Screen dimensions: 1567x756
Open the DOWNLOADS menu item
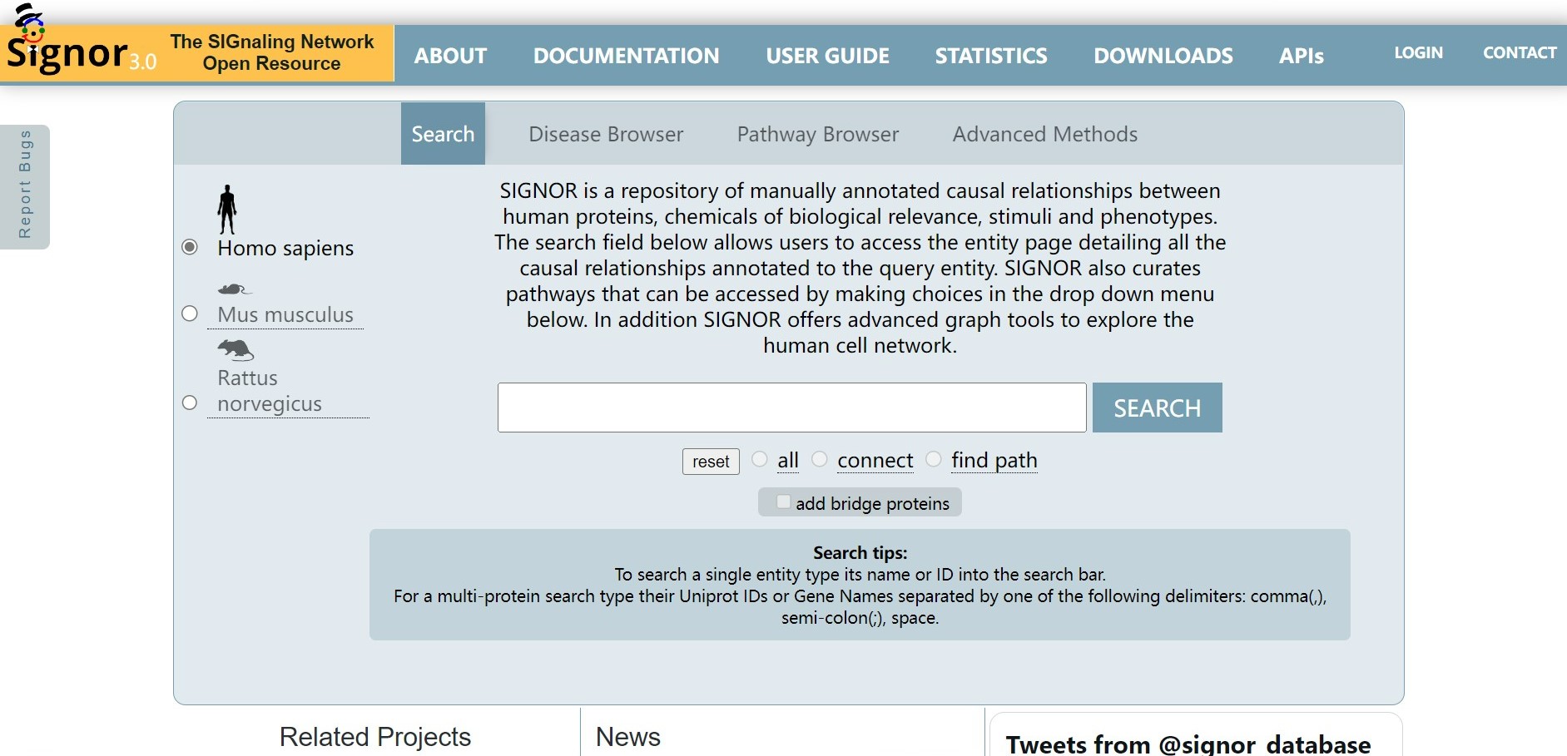click(x=1163, y=56)
